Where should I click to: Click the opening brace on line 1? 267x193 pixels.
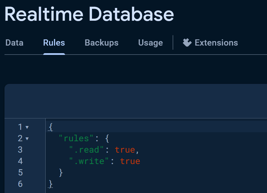(x=50, y=127)
